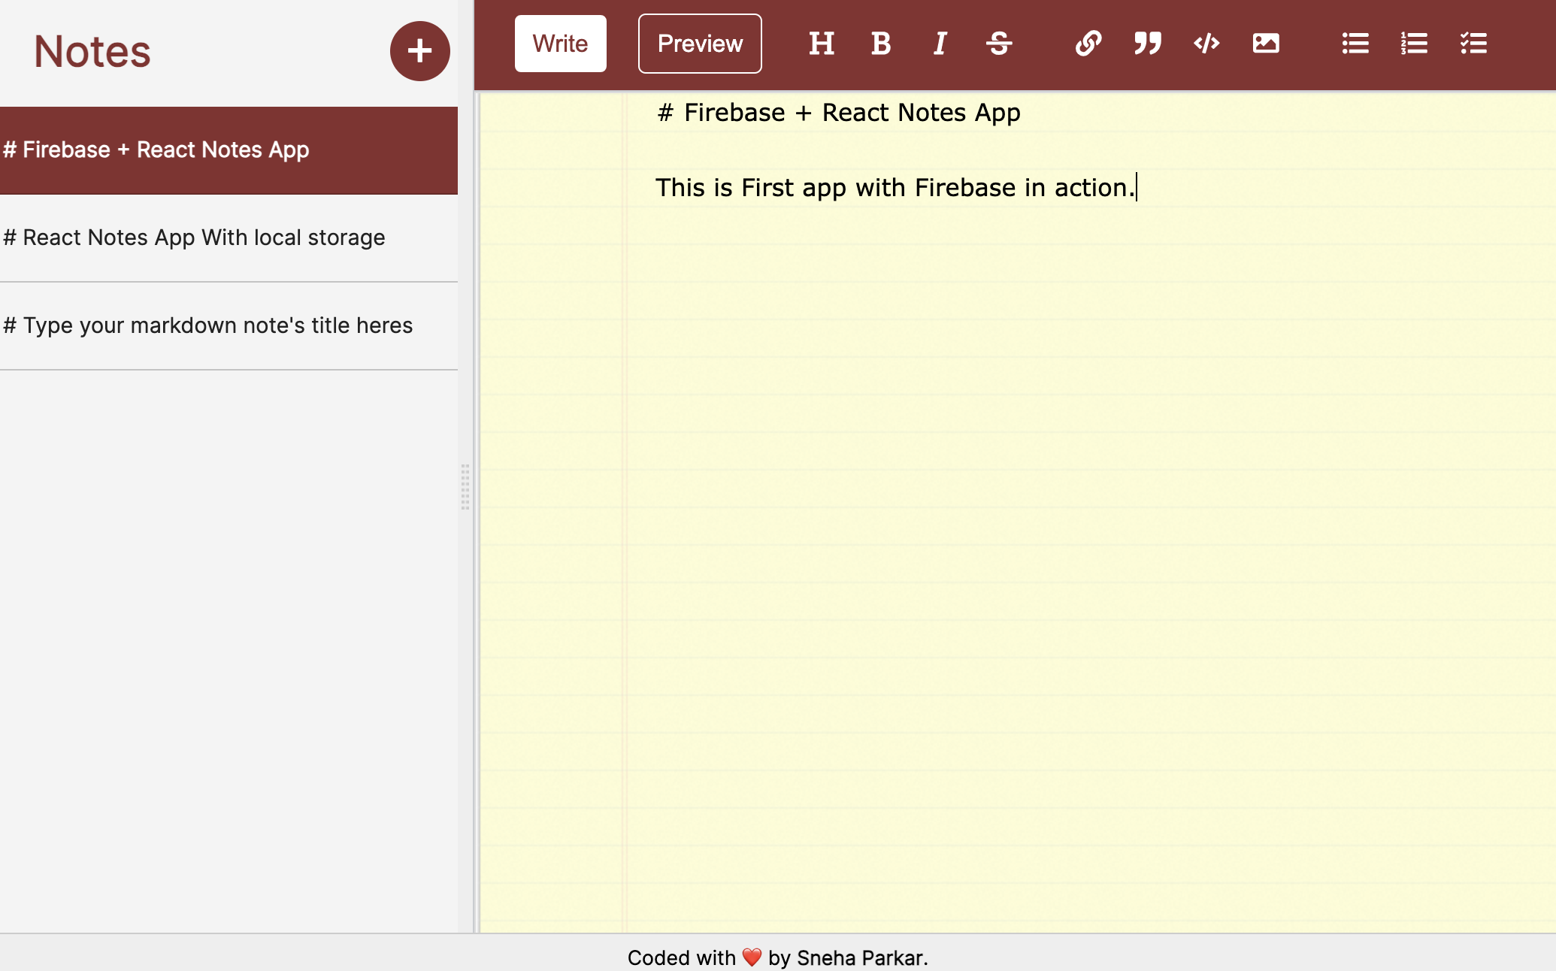The height and width of the screenshot is (971, 1556).
Task: Insert a blockquote
Action: (x=1147, y=44)
